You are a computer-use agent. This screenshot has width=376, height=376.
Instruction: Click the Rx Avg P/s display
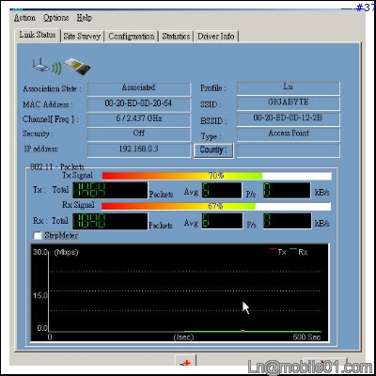222,221
